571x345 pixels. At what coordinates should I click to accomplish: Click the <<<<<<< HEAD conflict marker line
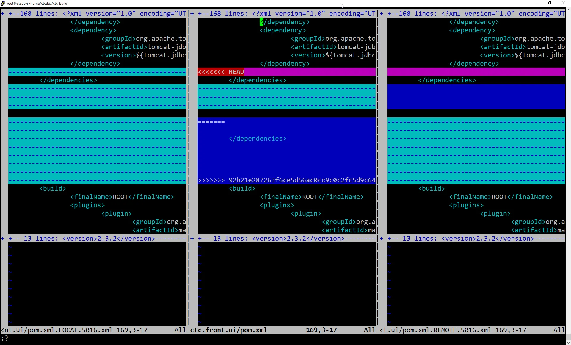click(221, 72)
